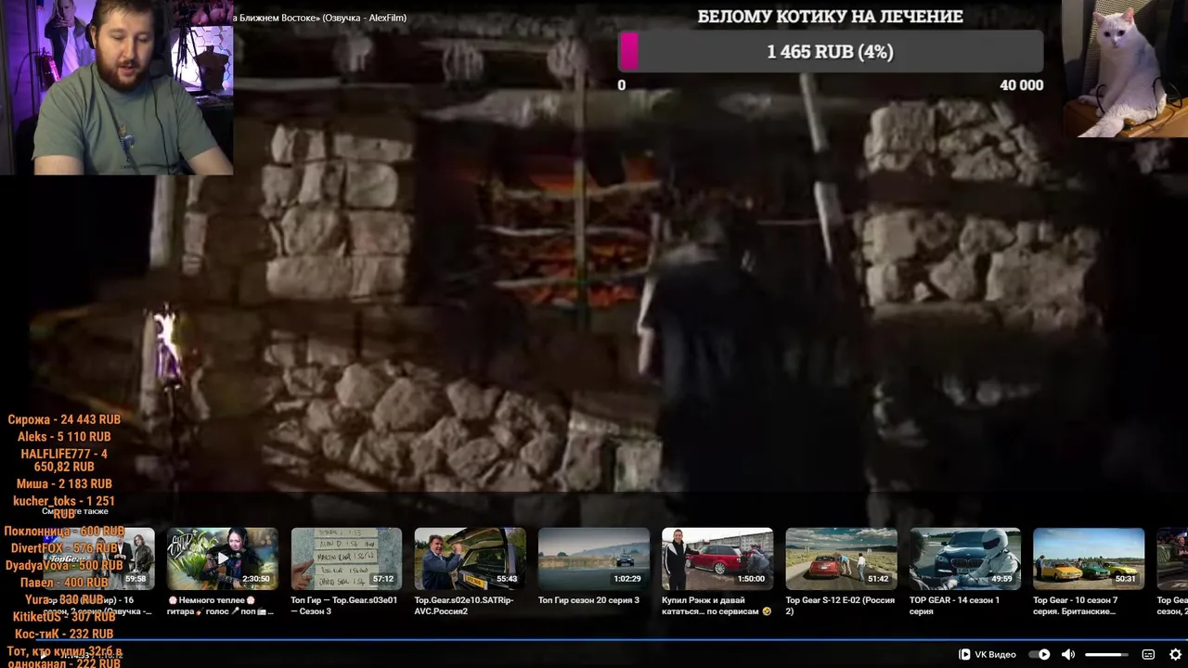This screenshot has height=668, width=1188.
Task: Click 'Top Gear - 10 сезон 7 серия' title
Action: (1076, 606)
